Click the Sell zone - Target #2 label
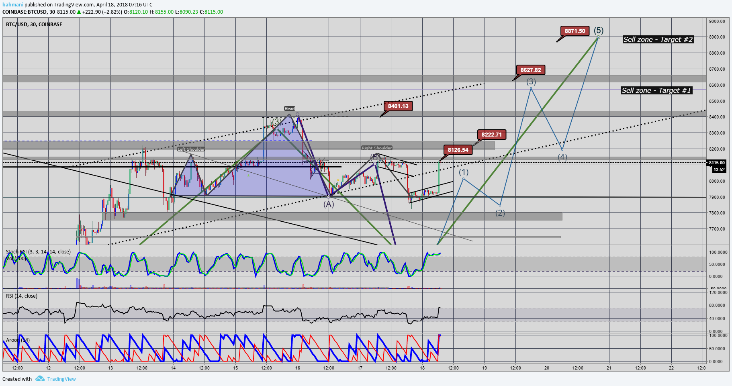Screen dimensions: 732x386 click(x=658, y=39)
